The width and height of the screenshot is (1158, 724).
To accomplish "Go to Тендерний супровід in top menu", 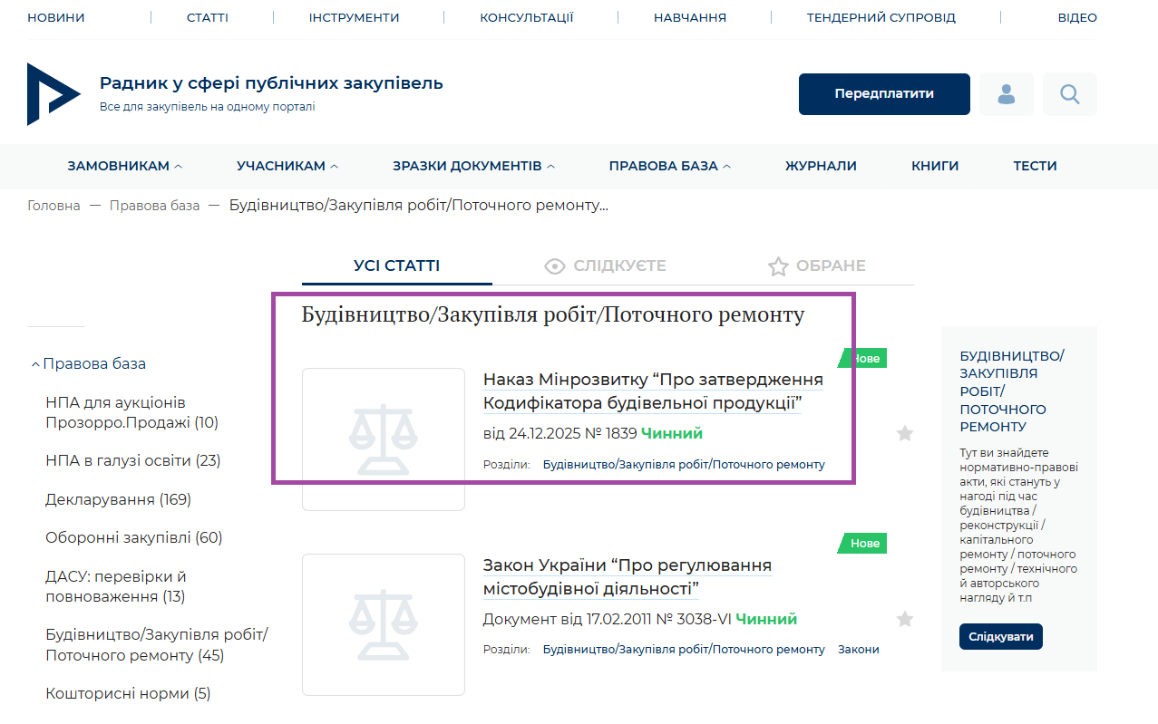I will (881, 18).
